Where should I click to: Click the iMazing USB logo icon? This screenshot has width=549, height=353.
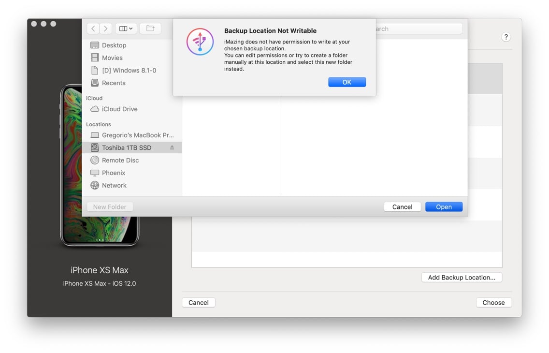[200, 42]
